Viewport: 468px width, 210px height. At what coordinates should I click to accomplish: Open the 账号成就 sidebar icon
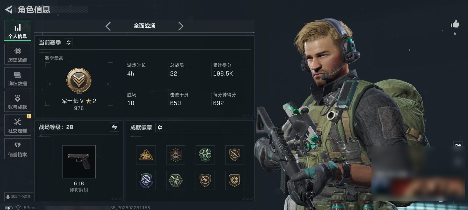point(18,101)
